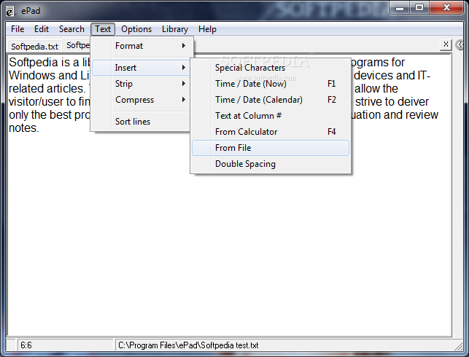The width and height of the screenshot is (469, 357).
Task: Open the Options menu
Action: (x=136, y=29)
